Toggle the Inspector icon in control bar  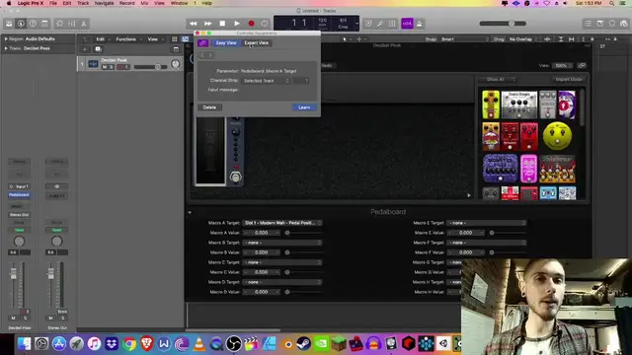click(x=21, y=24)
